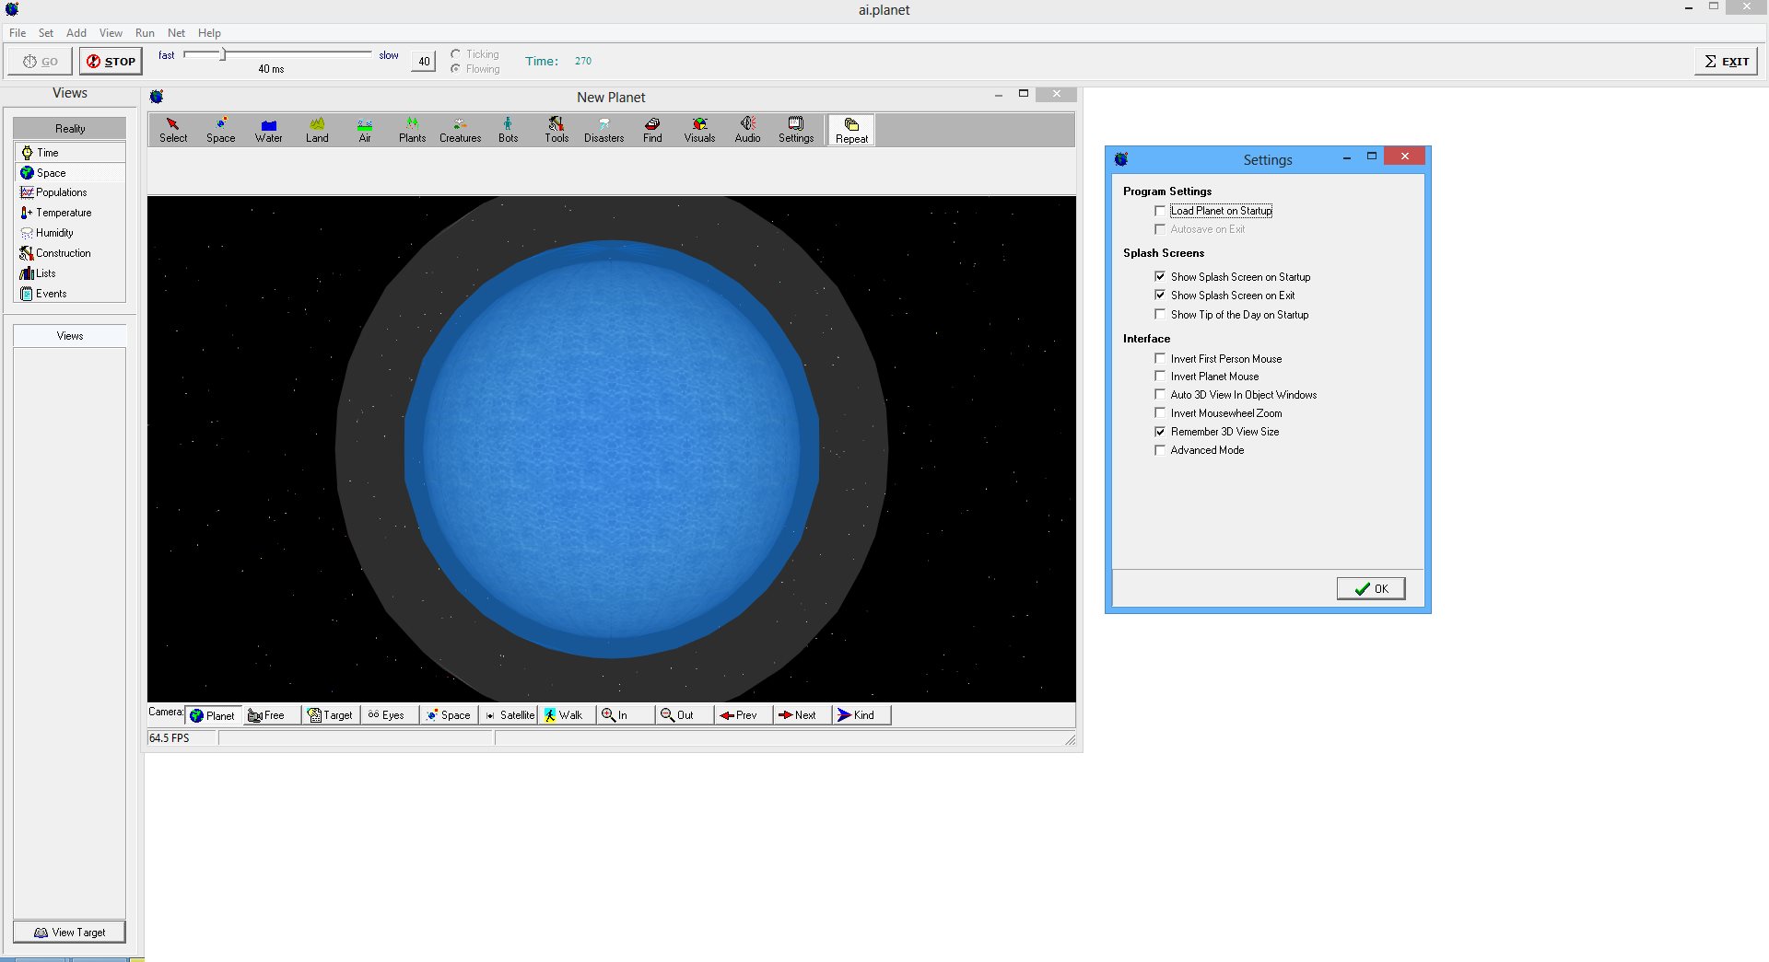Open the Run menu
Image resolution: width=1769 pixels, height=962 pixels.
pyautogui.click(x=145, y=33)
